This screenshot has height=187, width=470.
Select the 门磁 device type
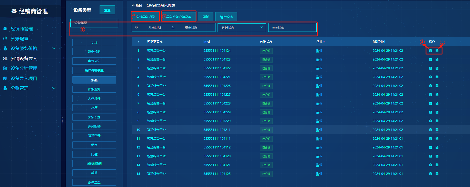click(x=94, y=154)
